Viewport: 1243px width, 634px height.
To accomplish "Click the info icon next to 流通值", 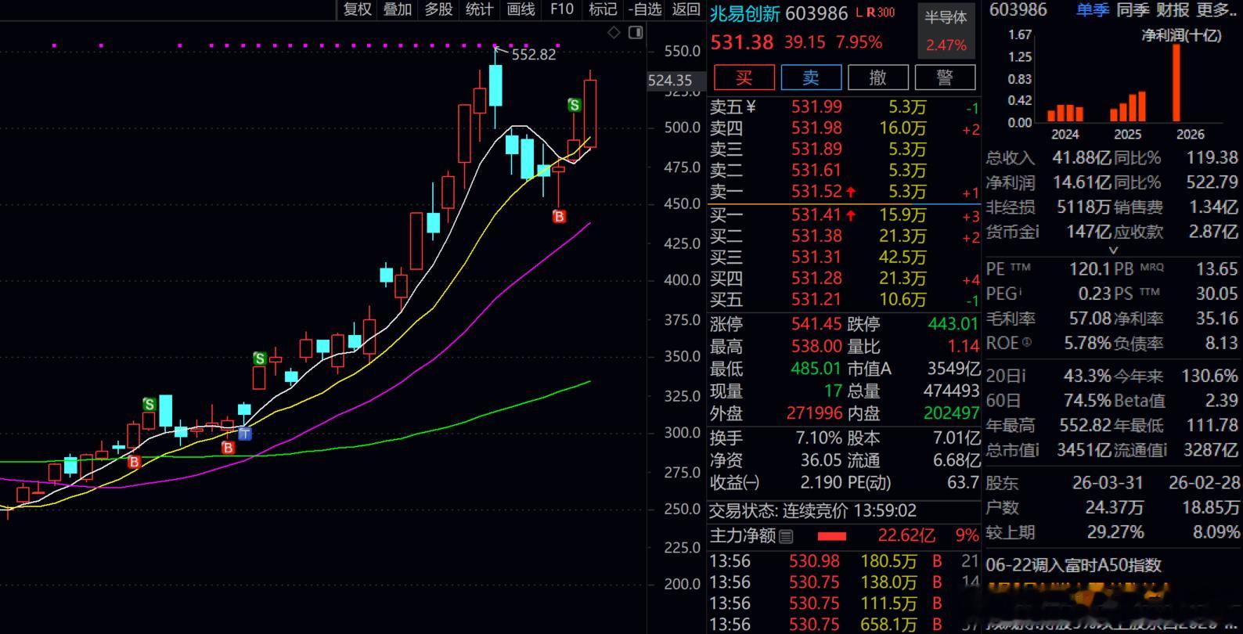I will click(1166, 449).
